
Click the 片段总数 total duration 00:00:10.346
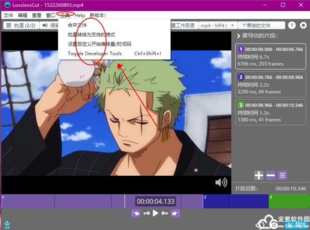click(290, 189)
